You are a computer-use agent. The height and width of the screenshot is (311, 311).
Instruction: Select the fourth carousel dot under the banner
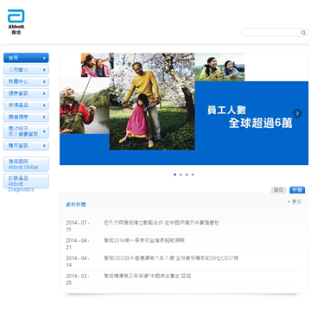[x=193, y=175]
